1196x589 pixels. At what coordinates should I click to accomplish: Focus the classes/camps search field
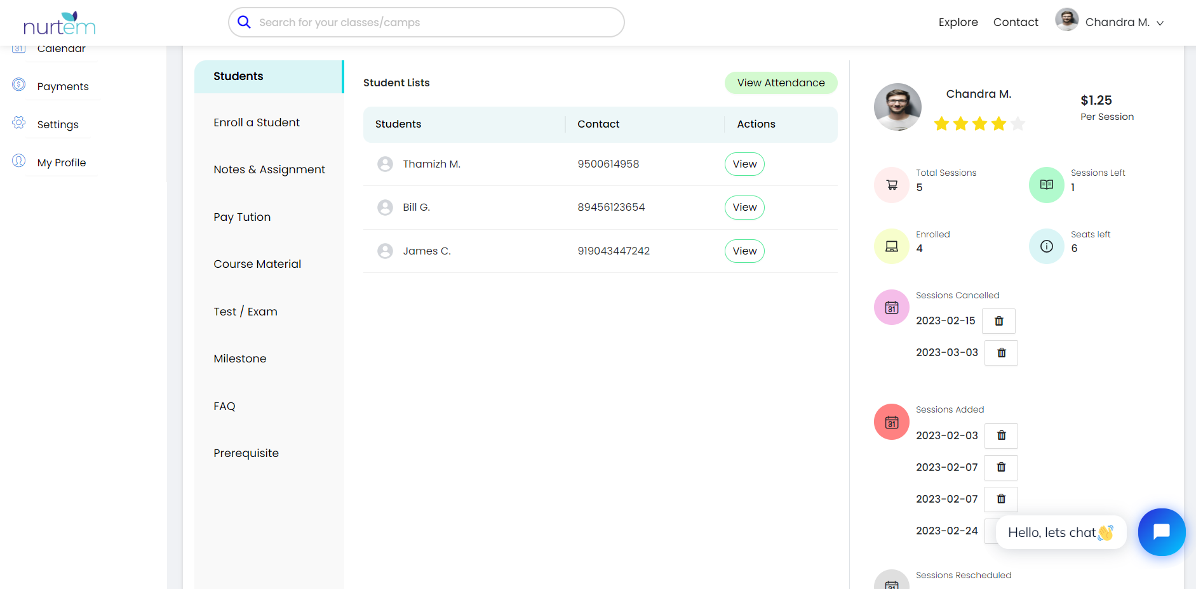[x=432, y=22]
